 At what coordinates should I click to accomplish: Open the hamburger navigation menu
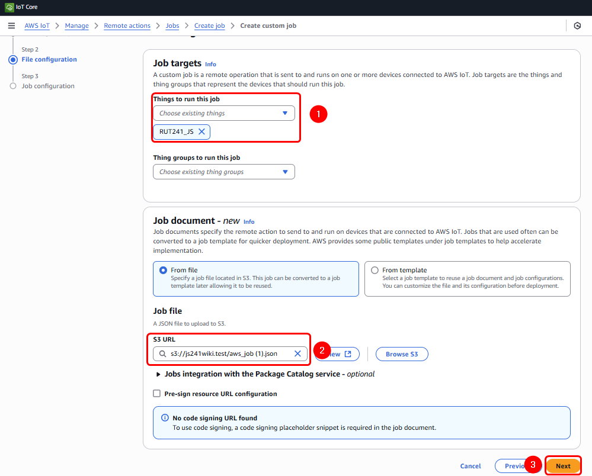tap(11, 26)
